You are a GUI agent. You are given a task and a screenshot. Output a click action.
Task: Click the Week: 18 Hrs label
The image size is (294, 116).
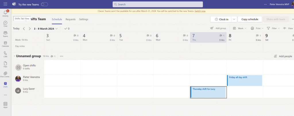pyautogui.click(x=21, y=40)
